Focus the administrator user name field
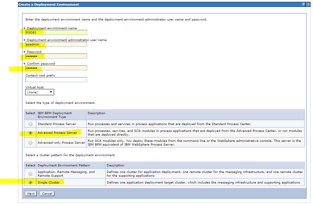Image resolution: width=313 pixels, height=205 pixels. (x=56, y=44)
